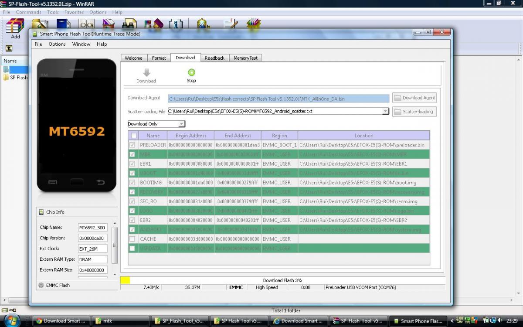Screen dimensions: 523x327
Task: Switch to the Welcome tab
Action: pyautogui.click(x=133, y=58)
